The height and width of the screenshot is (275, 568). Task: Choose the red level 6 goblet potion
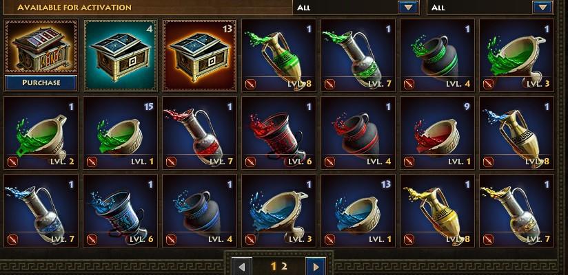pyautogui.click(x=279, y=133)
